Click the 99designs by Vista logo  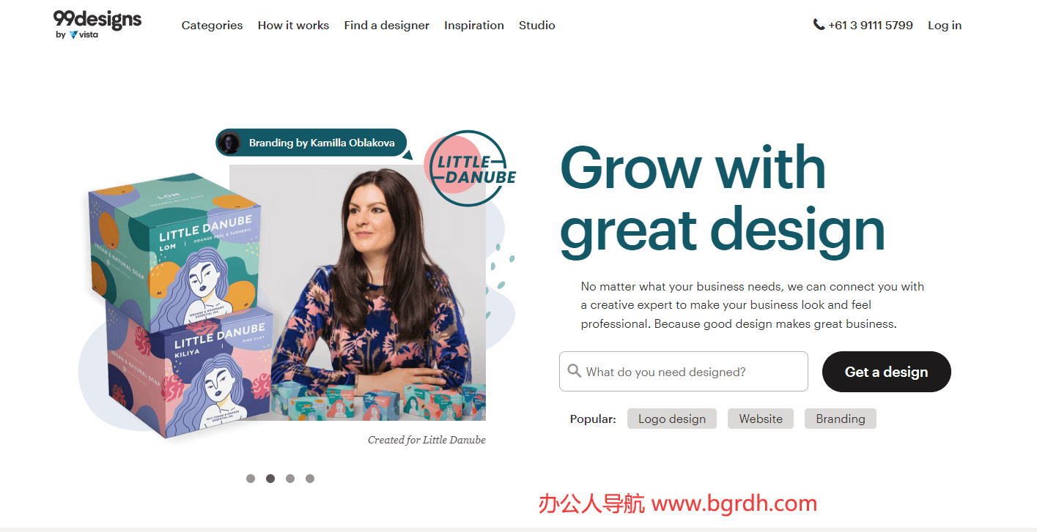(x=97, y=24)
